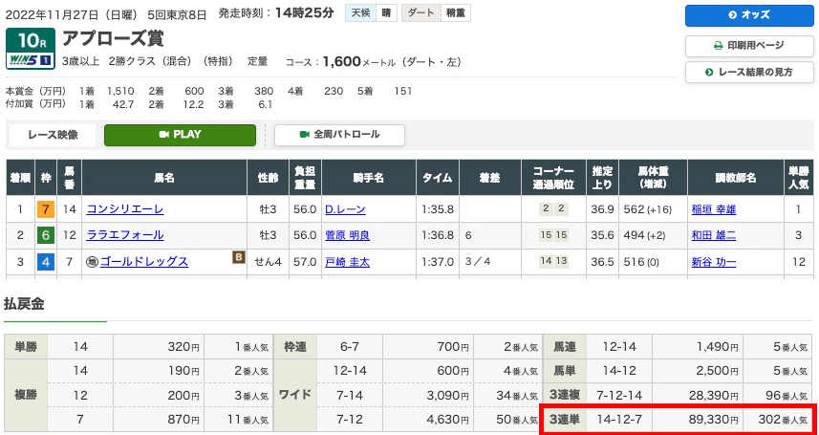Click the 馬名 column header
The width and height of the screenshot is (819, 435).
pos(164,178)
